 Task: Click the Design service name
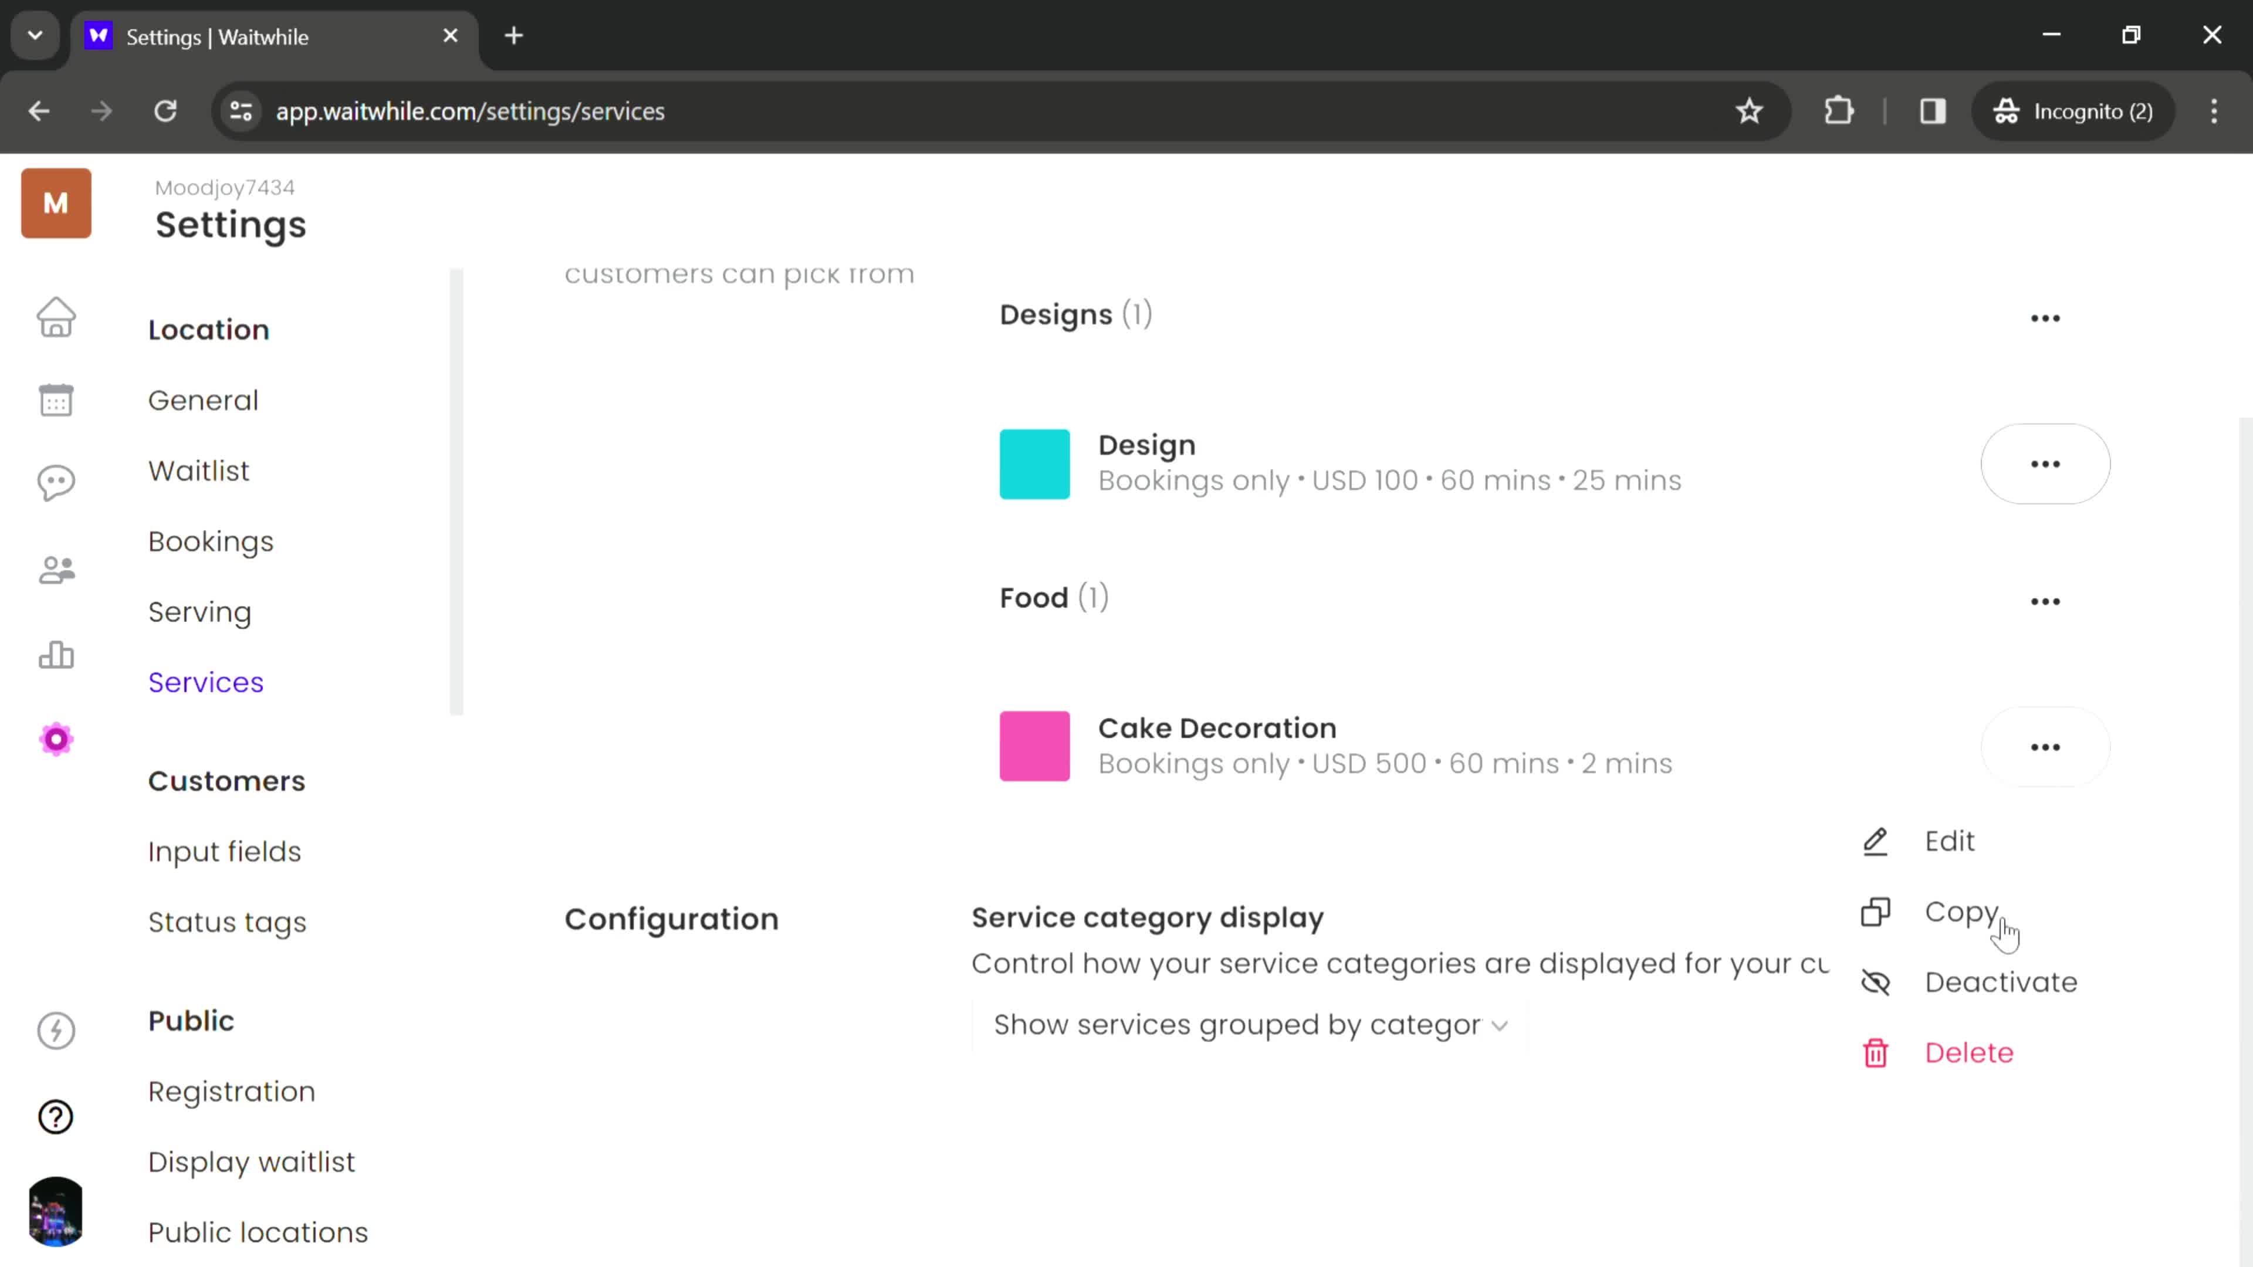[x=1146, y=446]
